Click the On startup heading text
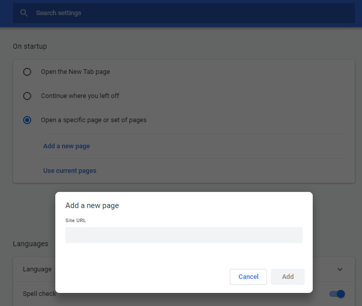Image resolution: width=362 pixels, height=306 pixels. click(30, 46)
